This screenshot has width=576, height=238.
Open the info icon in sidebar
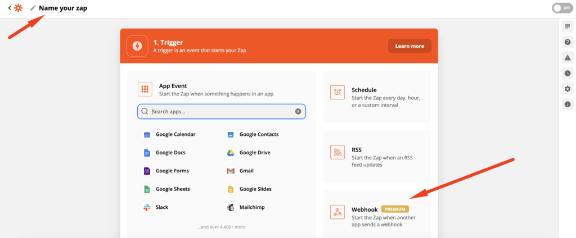[x=568, y=105]
